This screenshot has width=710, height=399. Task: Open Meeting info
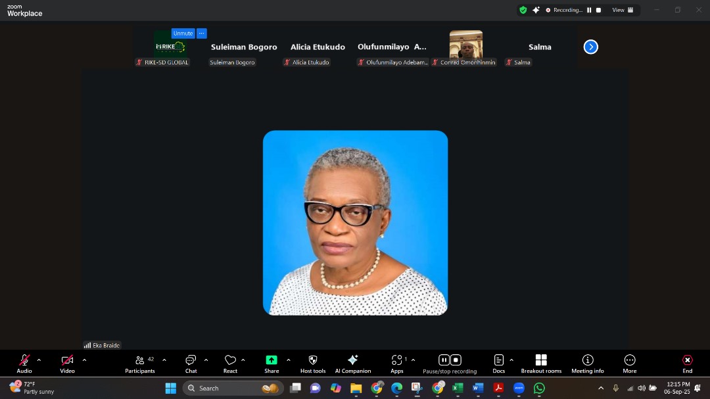pos(588,364)
